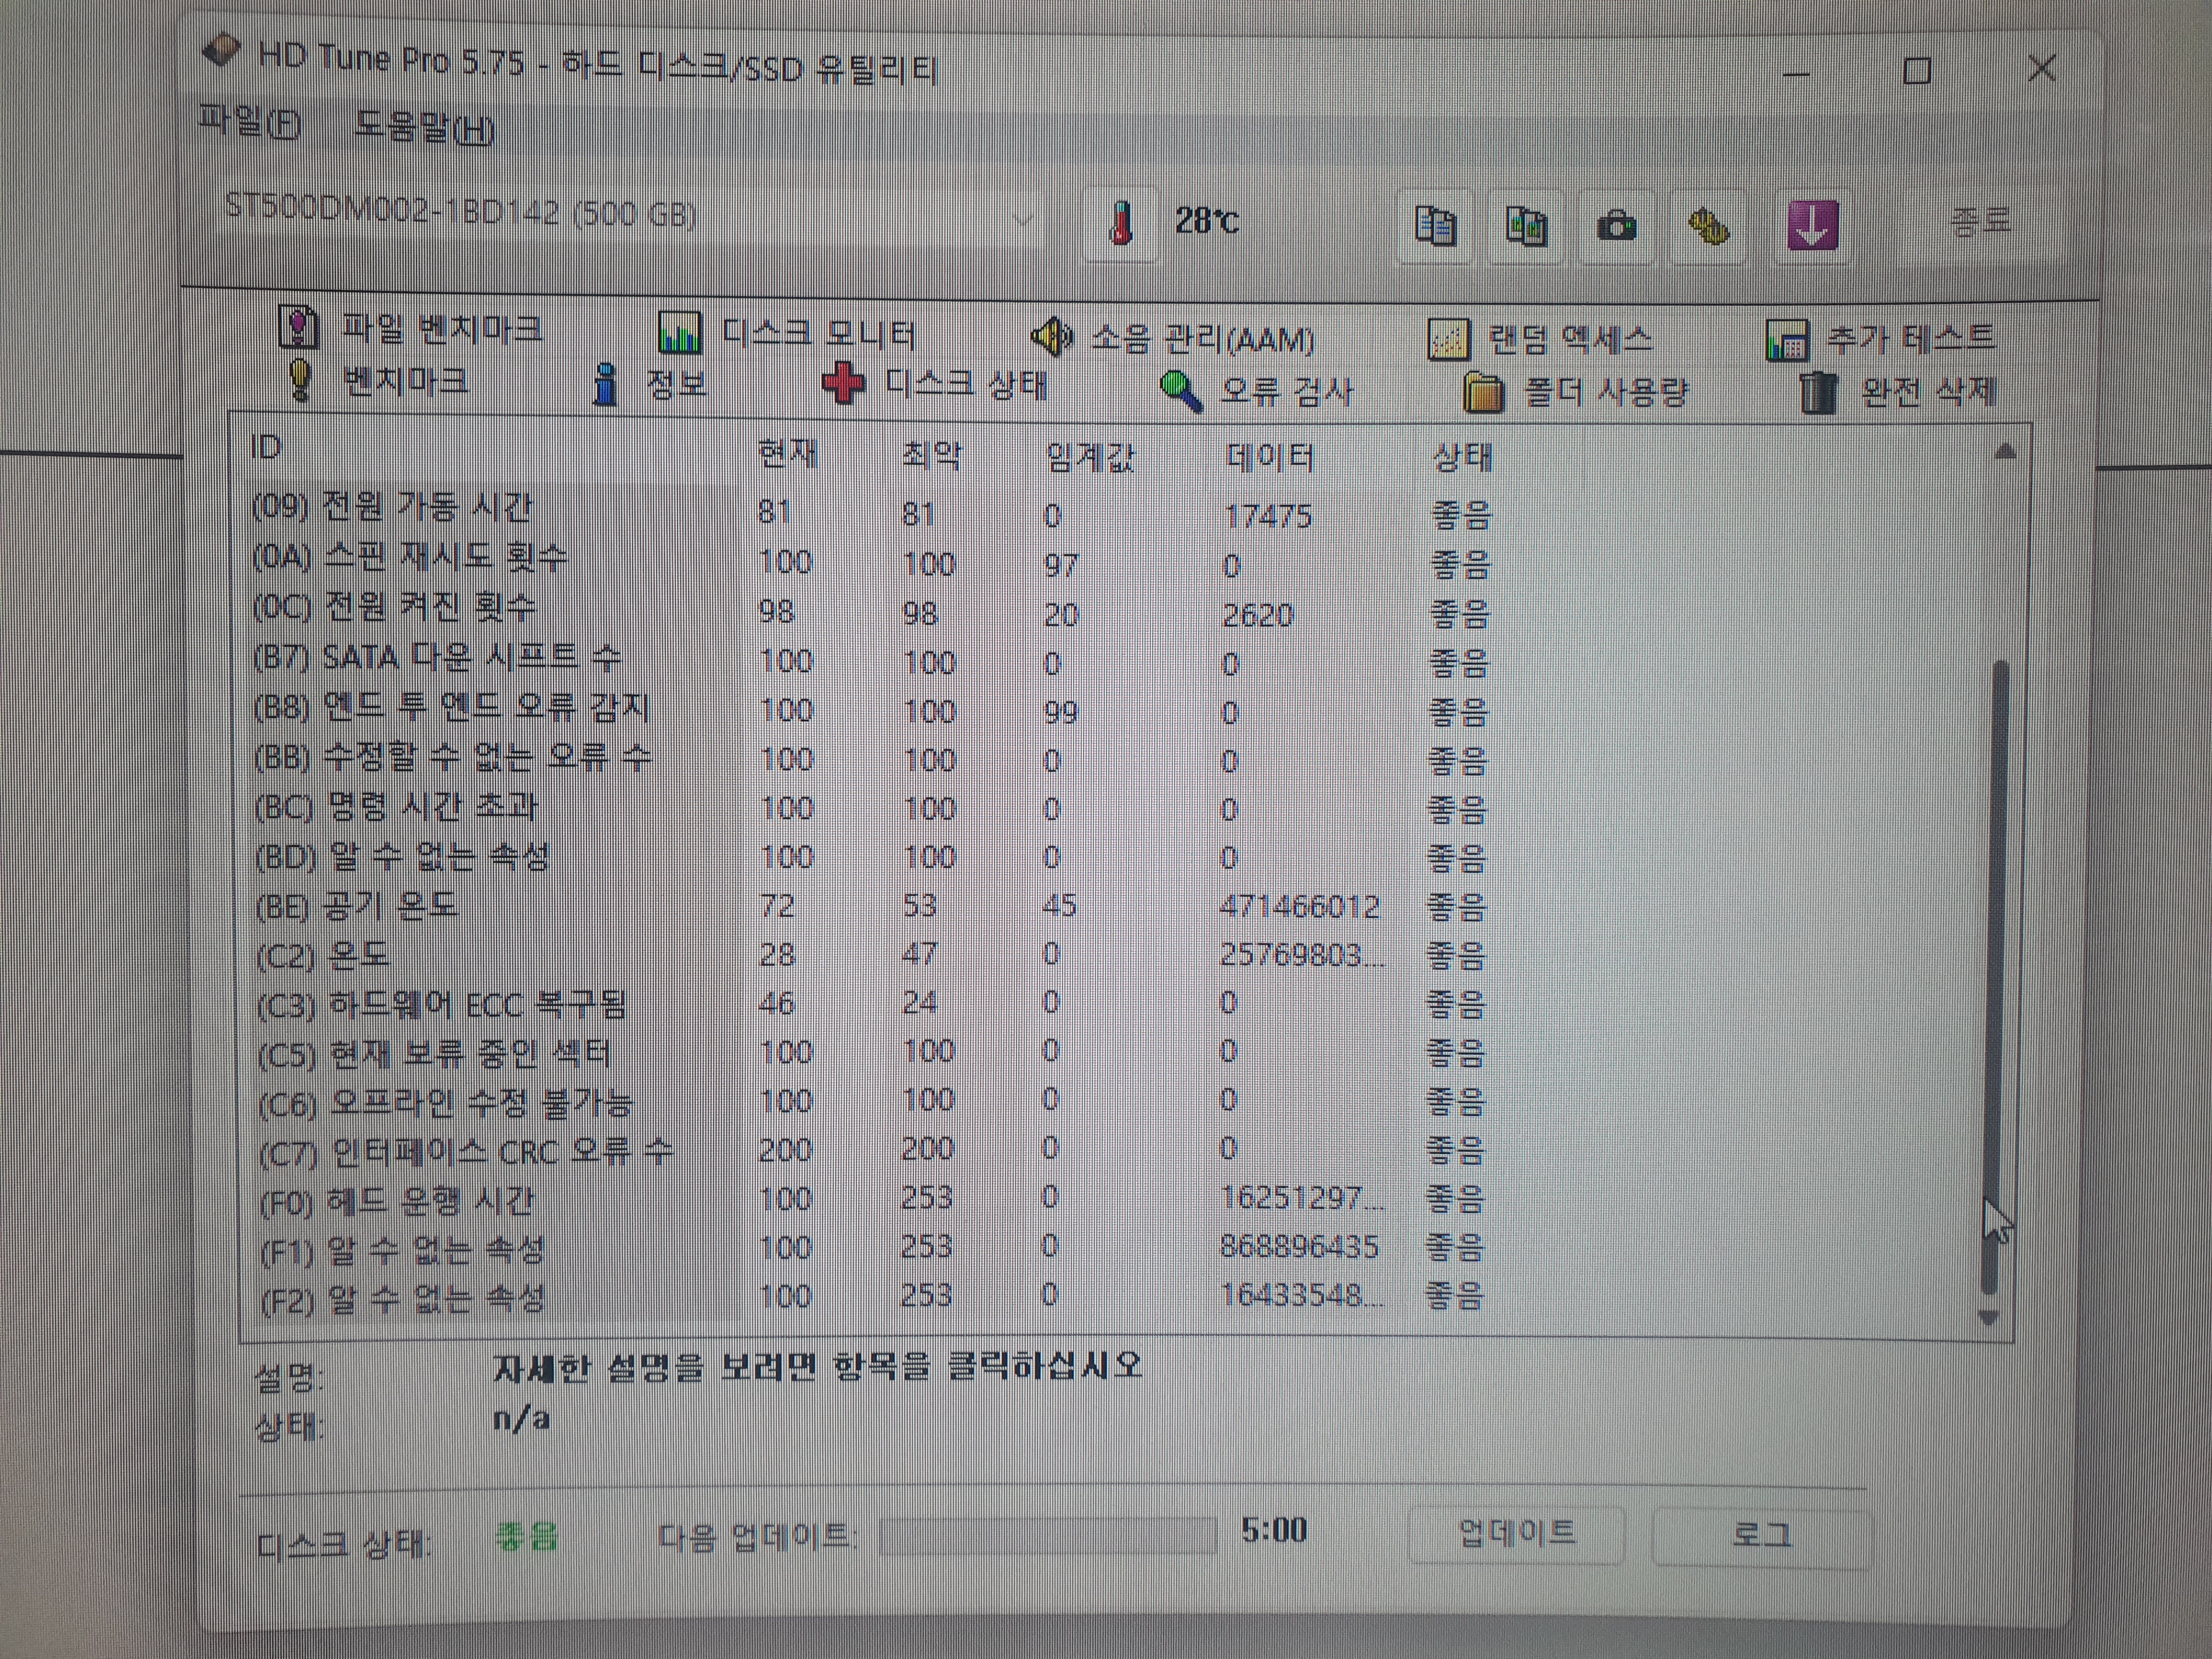The image size is (2212, 1659).
Task: Open the 정보 tab
Action: click(x=650, y=384)
